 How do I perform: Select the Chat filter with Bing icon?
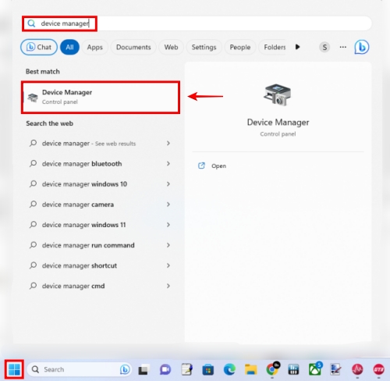[x=39, y=47]
